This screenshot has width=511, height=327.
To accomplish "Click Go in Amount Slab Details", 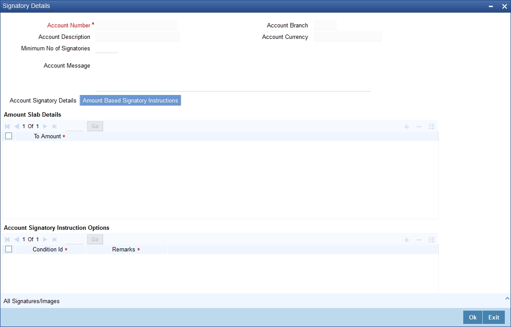I will pos(95,126).
